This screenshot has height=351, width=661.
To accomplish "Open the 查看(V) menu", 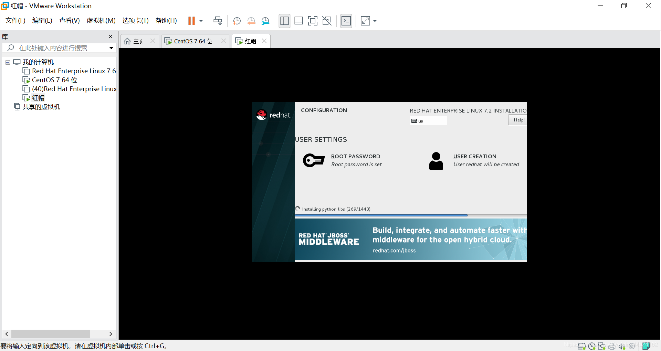I will pos(69,21).
